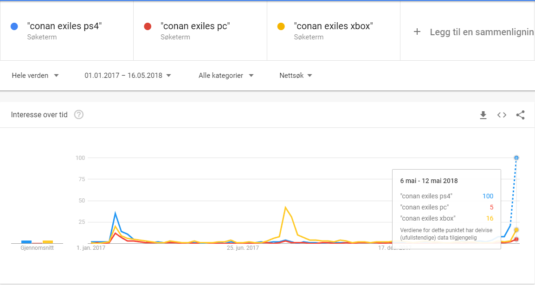Viewport: 535px width, 285px height.
Task: Click blue dot for conan exiles ps4
Action: point(14,26)
